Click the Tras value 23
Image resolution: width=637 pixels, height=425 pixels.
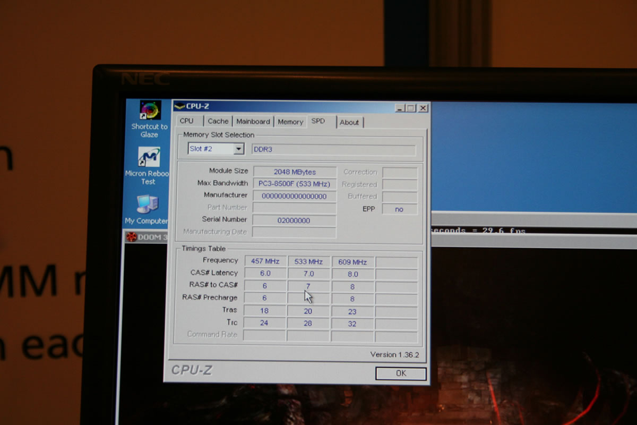(352, 312)
